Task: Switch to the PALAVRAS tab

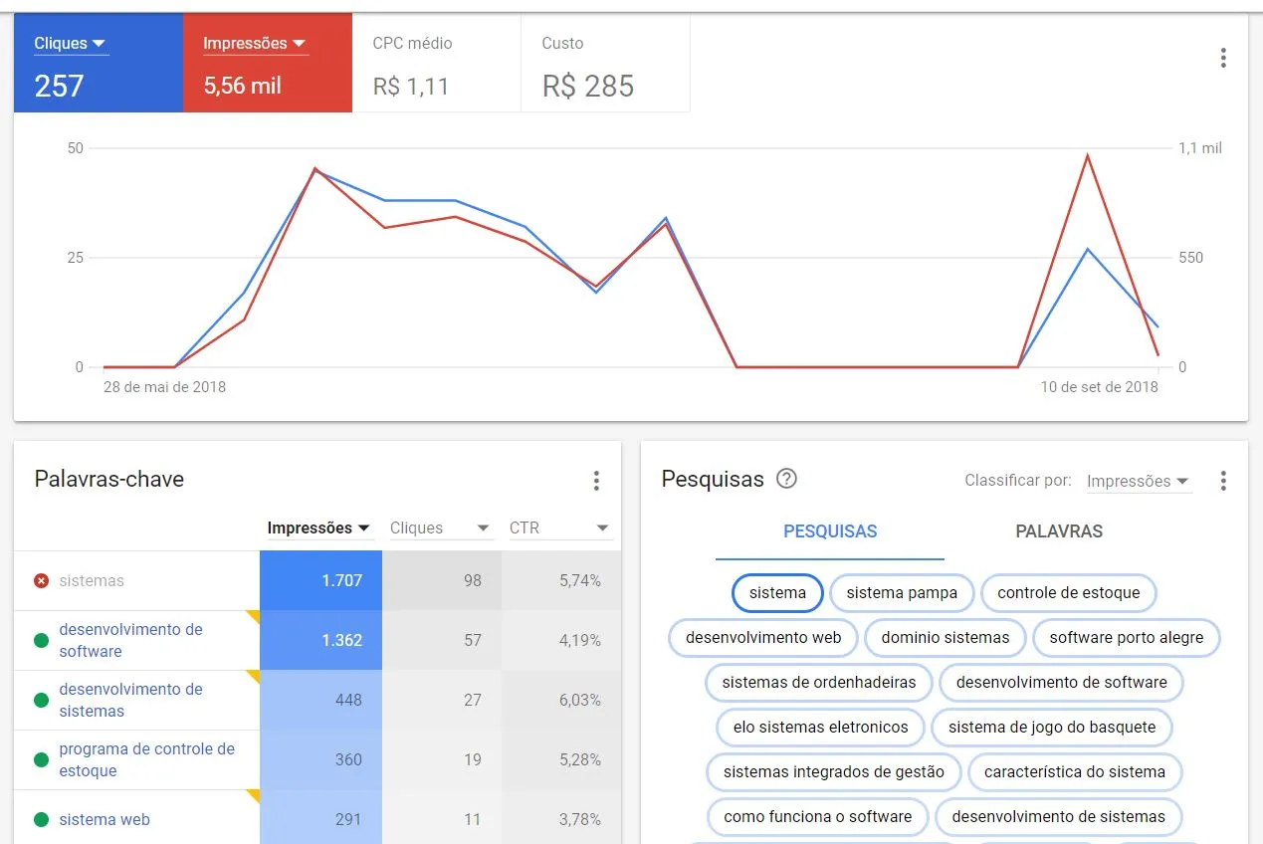Action: 1059,531
